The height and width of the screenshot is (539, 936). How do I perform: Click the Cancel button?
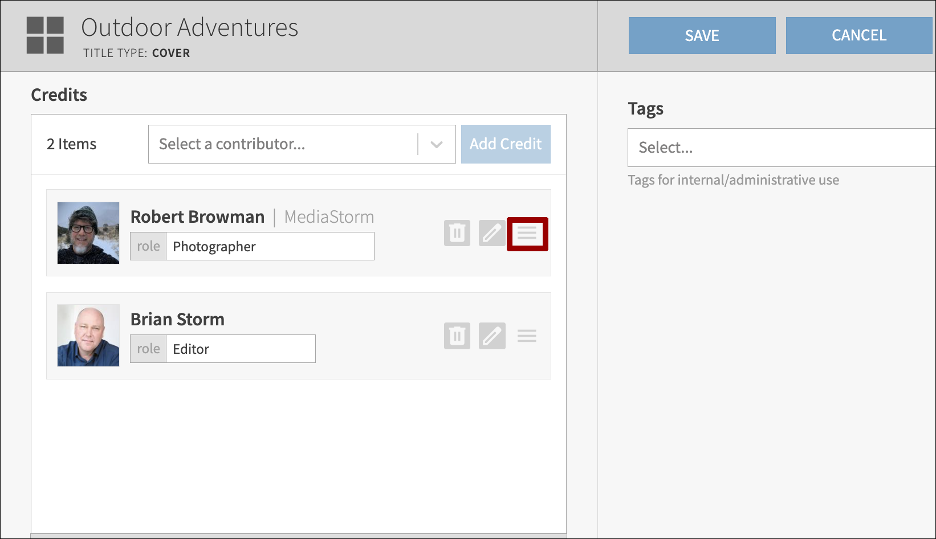(858, 35)
